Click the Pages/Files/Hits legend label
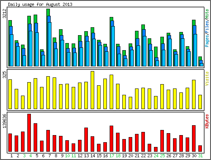 pos(207,28)
